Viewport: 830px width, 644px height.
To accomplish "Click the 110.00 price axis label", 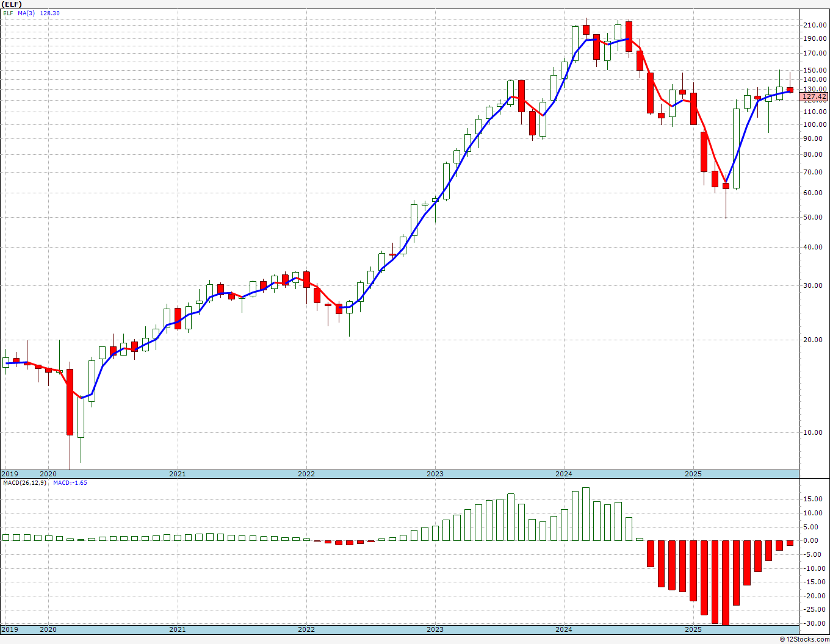I will click(814, 112).
